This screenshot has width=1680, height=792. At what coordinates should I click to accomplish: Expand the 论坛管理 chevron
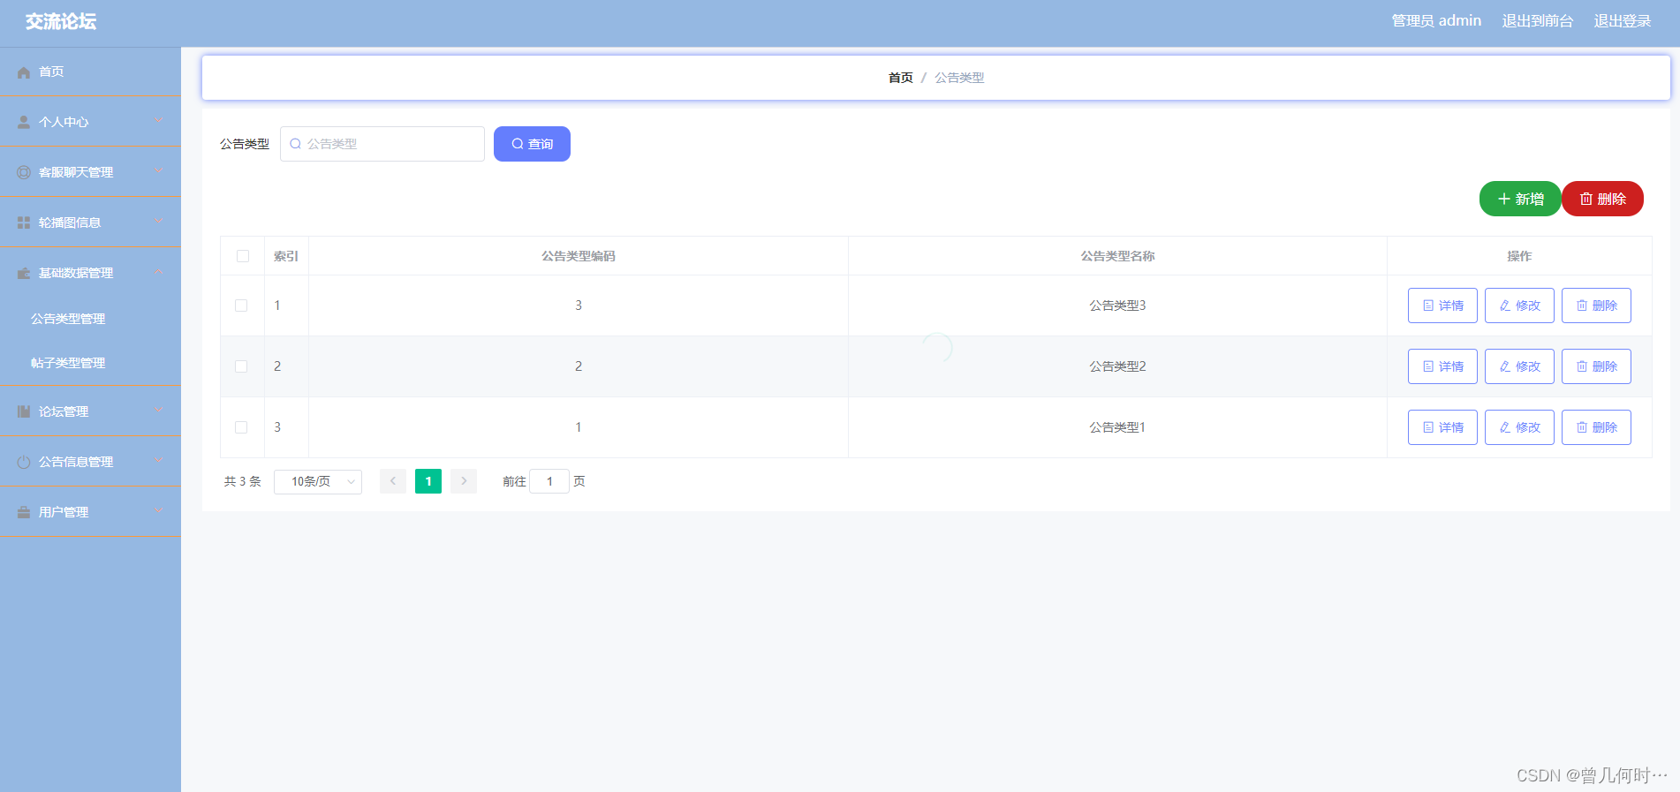(159, 411)
